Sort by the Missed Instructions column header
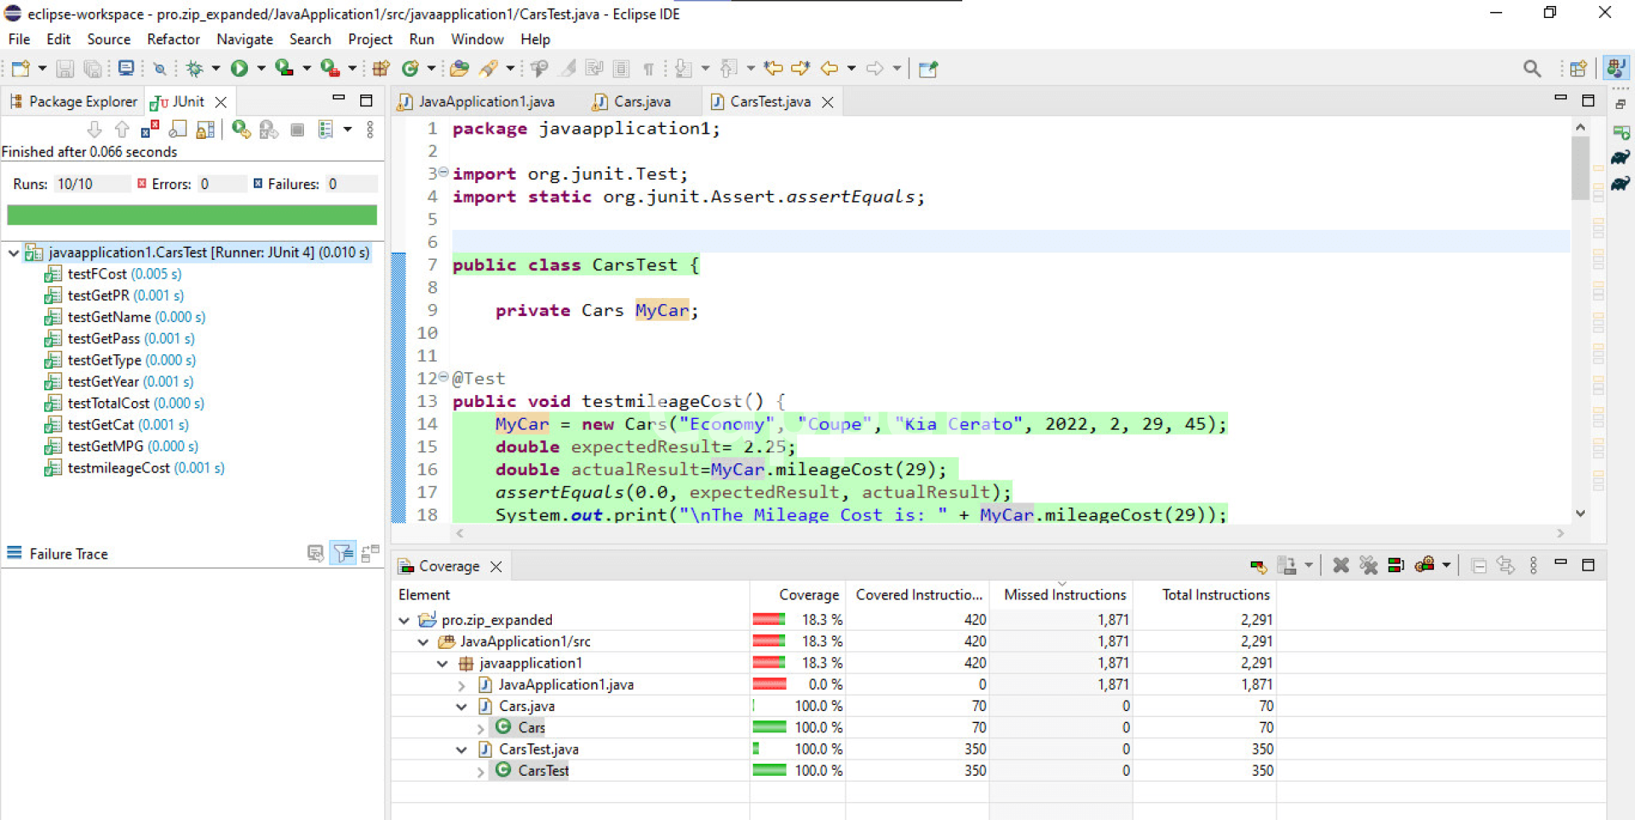The width and height of the screenshot is (1635, 820). click(x=1064, y=594)
